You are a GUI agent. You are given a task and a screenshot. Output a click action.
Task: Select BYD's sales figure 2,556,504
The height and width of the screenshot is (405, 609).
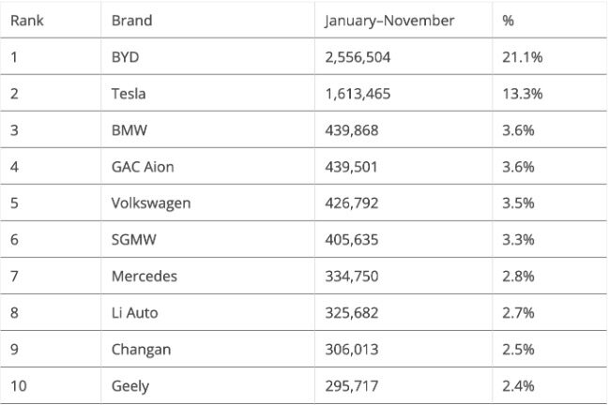click(358, 57)
